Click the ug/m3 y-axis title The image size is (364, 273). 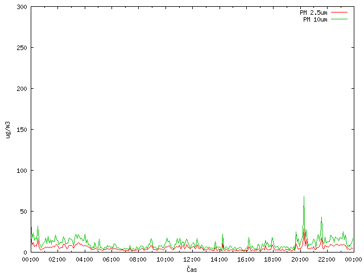click(8, 130)
